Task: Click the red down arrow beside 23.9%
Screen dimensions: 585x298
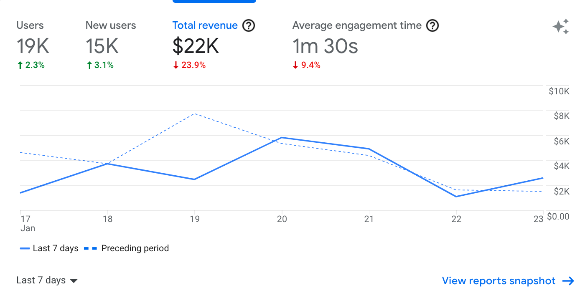Action: 176,65
